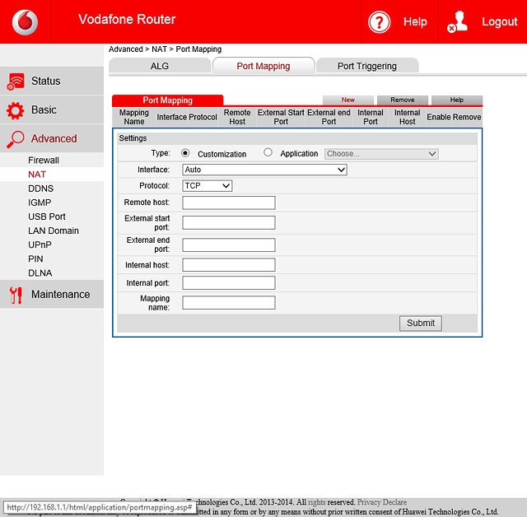527x517 pixels.
Task: Click the Internal Port column header
Action: point(371,117)
